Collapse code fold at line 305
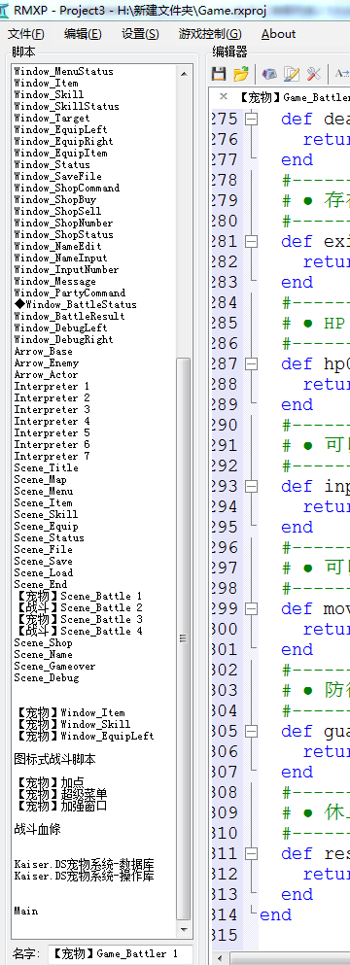 point(251,731)
